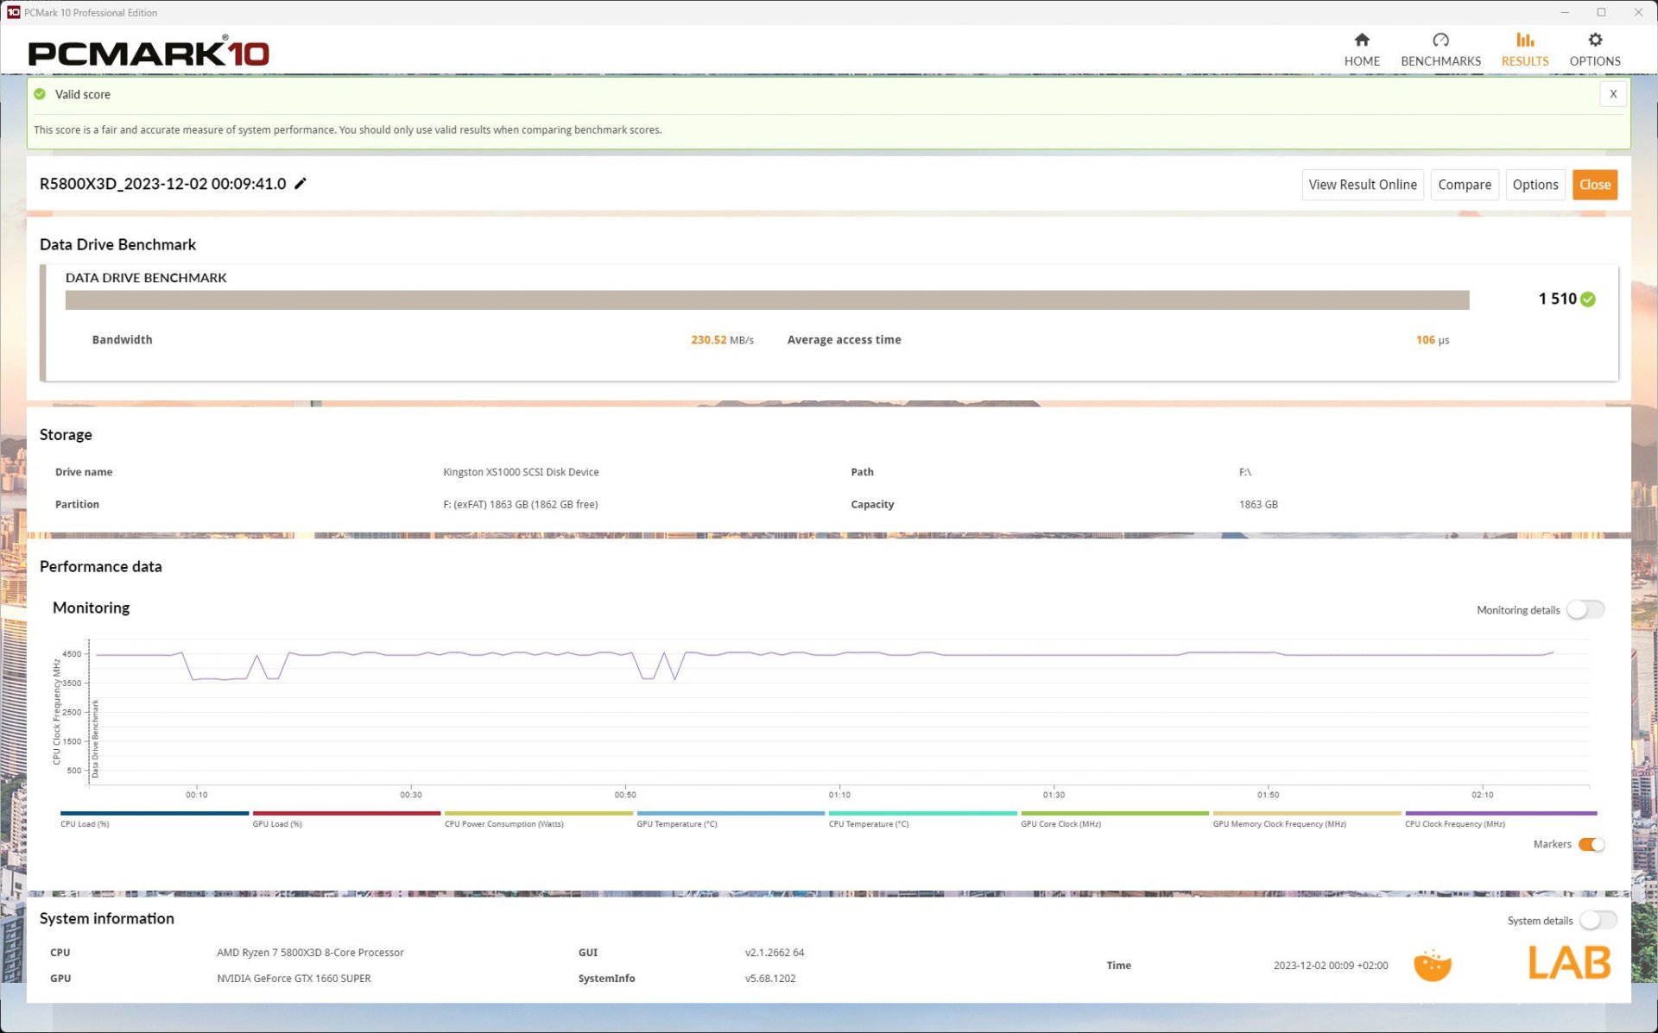Open the result Options button
Image resolution: width=1658 pixels, height=1033 pixels.
[1535, 185]
